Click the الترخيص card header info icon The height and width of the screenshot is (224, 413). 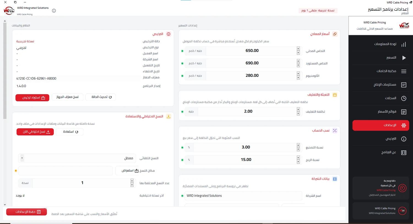[x=169, y=34]
